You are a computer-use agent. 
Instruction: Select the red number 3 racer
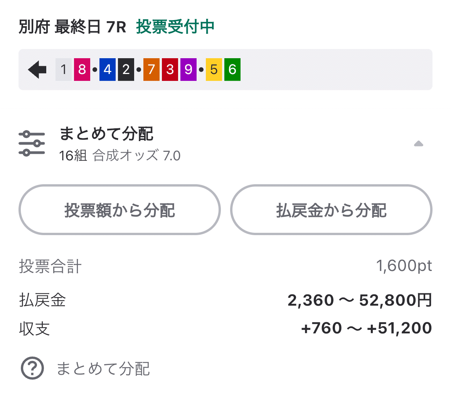click(170, 69)
